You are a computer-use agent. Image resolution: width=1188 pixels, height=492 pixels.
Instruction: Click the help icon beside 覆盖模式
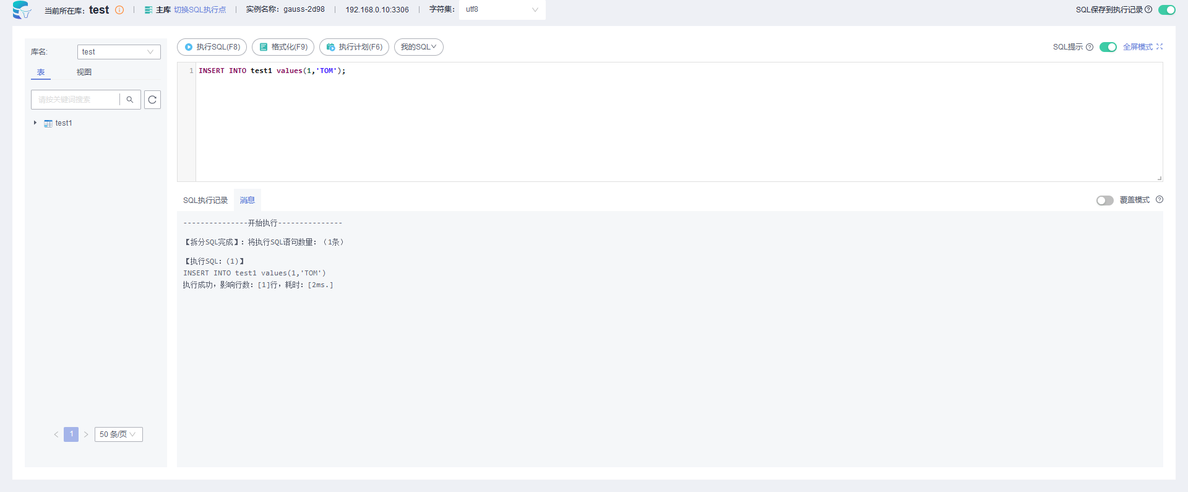coord(1160,199)
